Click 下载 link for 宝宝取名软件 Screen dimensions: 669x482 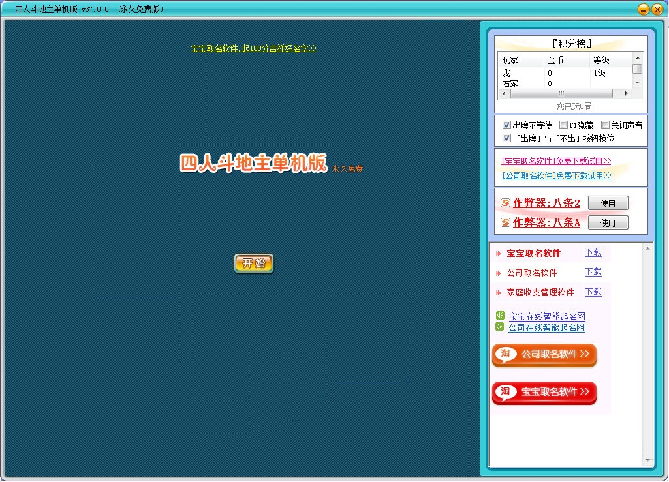[593, 252]
